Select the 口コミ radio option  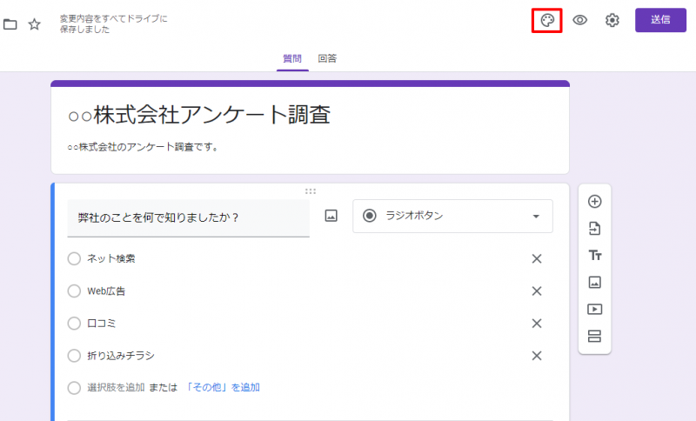tap(74, 323)
